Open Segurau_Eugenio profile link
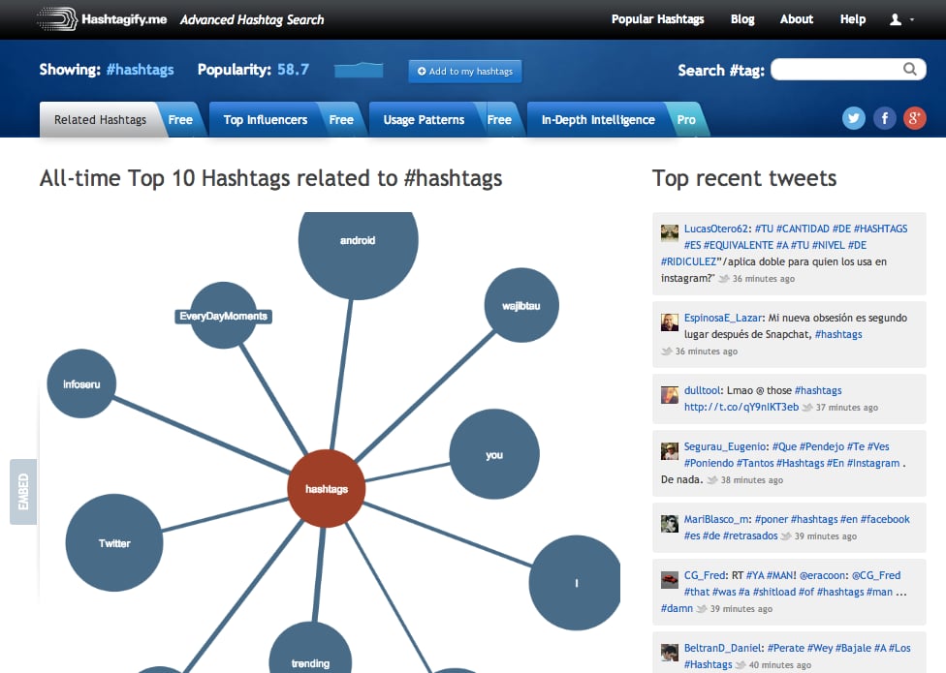The image size is (946, 673). pyautogui.click(x=726, y=447)
